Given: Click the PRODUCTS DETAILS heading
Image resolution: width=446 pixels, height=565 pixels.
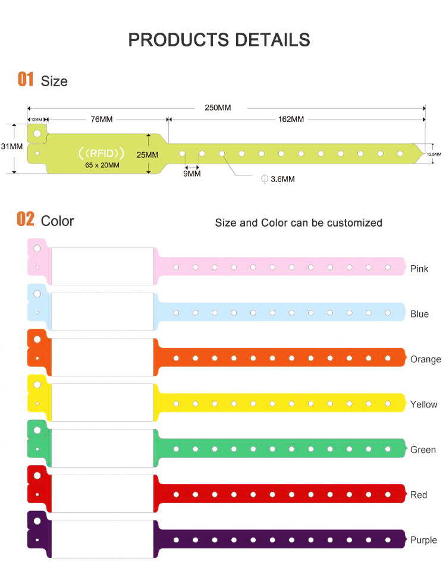Looking at the screenshot, I should click(219, 40).
